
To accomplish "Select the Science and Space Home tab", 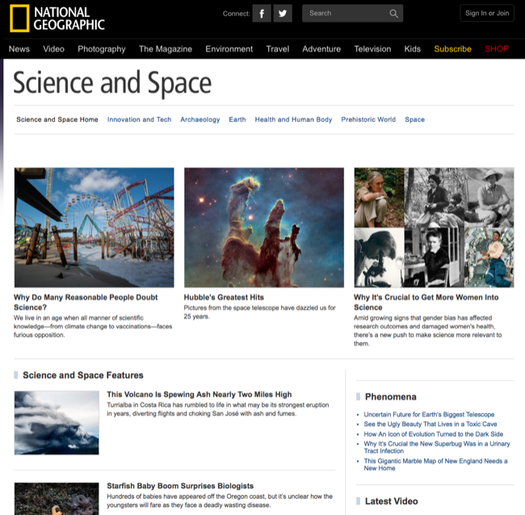I will click(x=57, y=120).
